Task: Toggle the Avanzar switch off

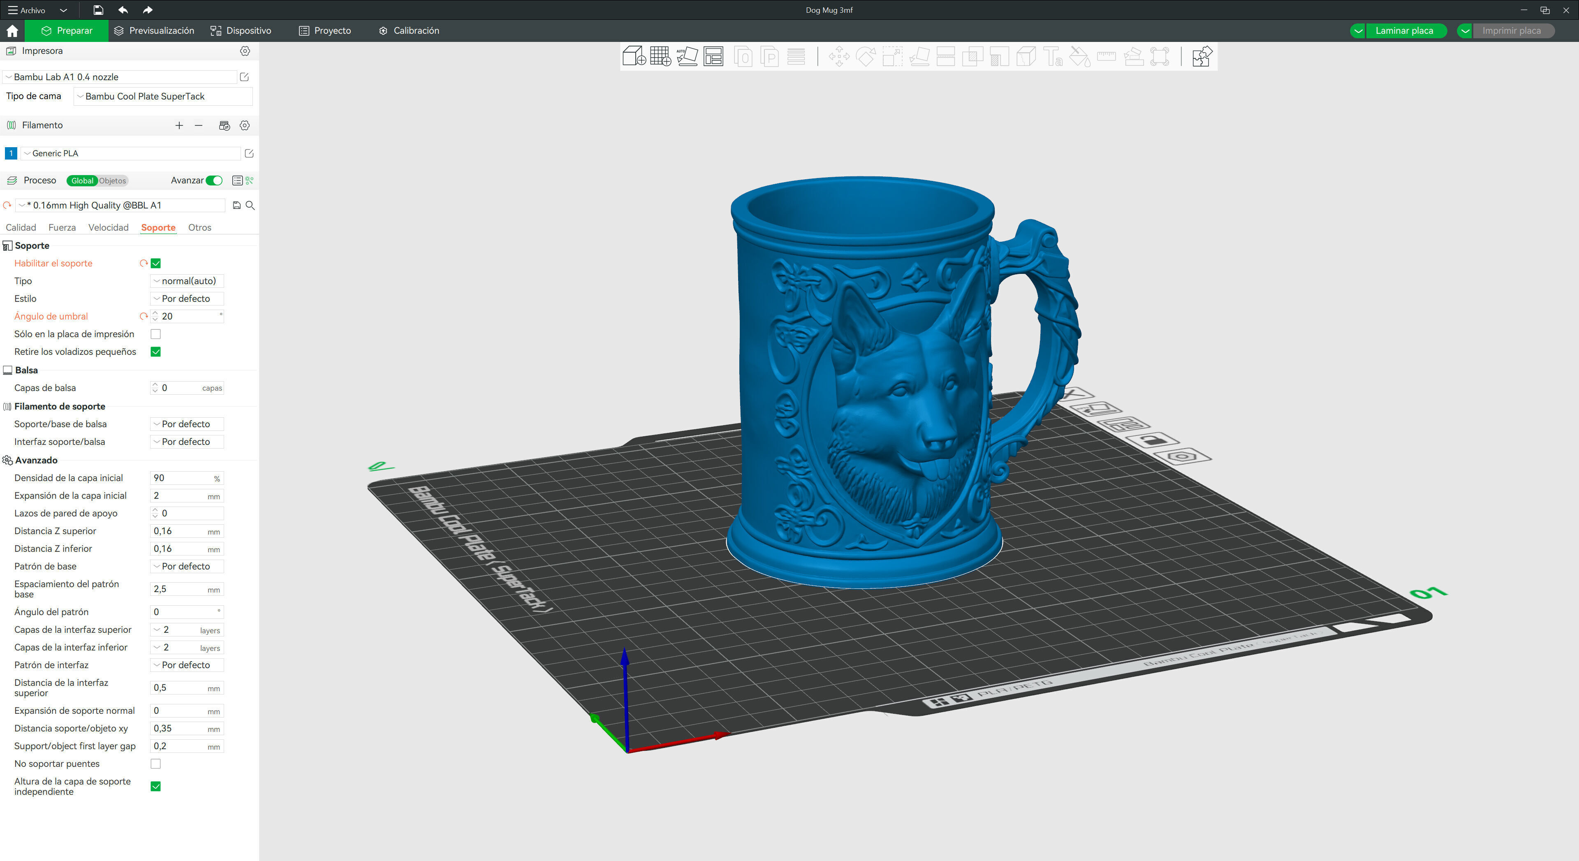Action: tap(215, 180)
